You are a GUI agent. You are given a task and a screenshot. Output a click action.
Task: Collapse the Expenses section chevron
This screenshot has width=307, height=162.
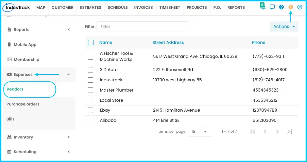coord(69,75)
